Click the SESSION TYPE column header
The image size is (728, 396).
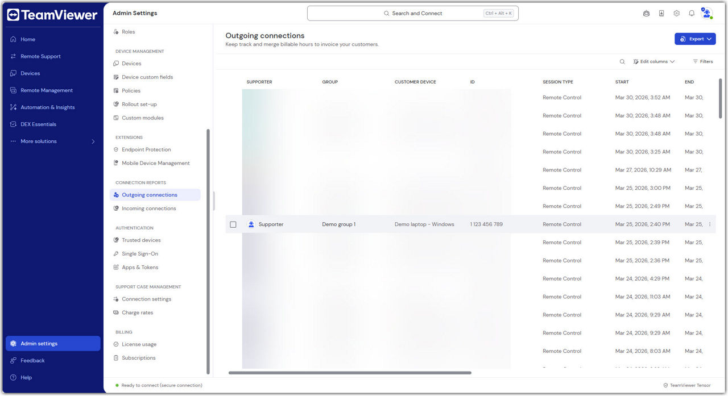[558, 82]
